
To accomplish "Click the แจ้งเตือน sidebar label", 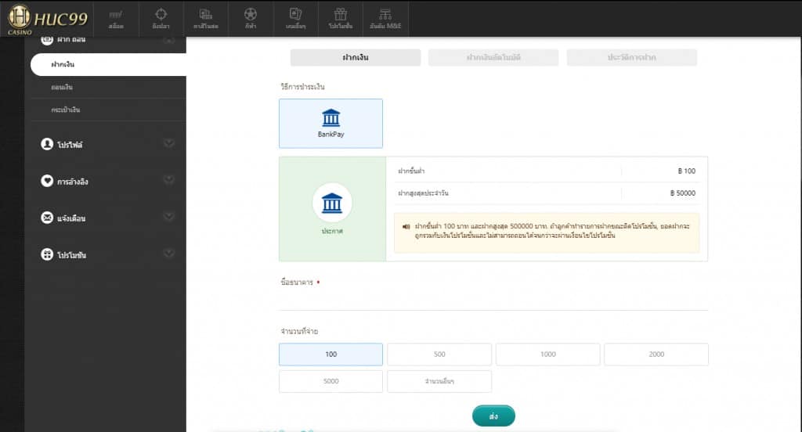I will click(71, 218).
